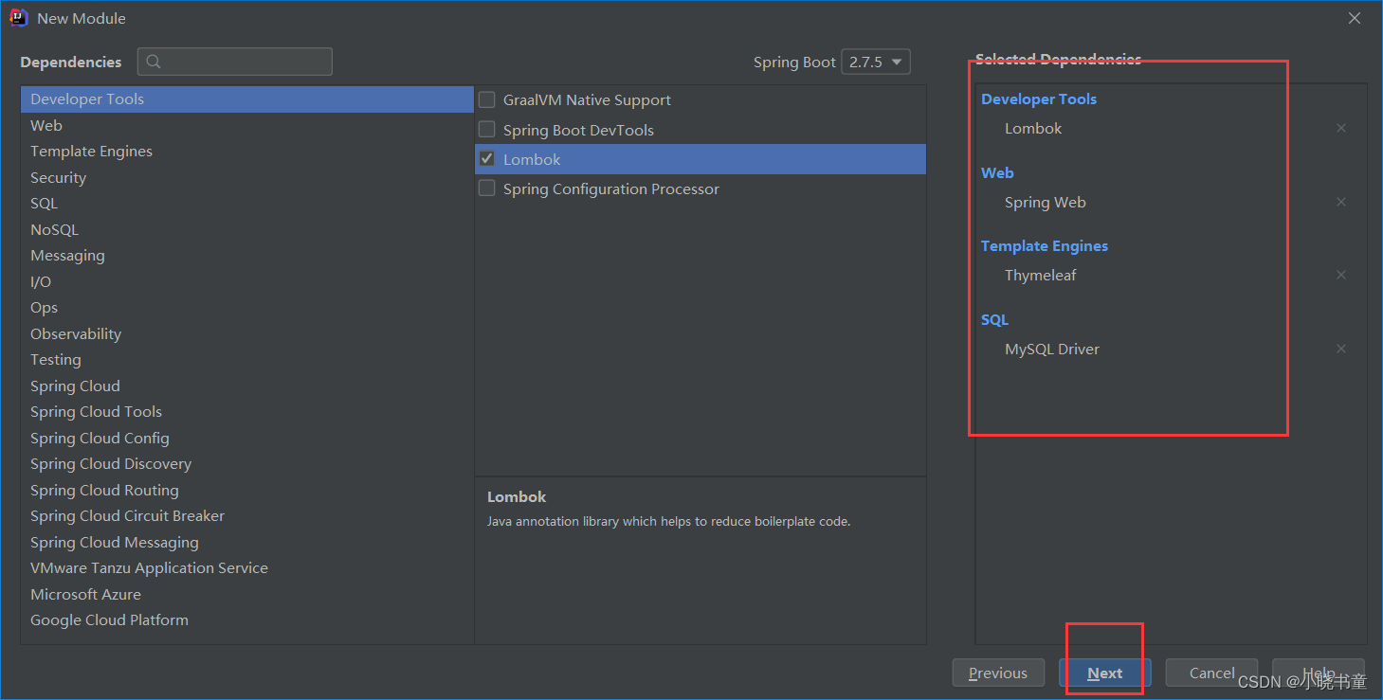Select Template Engines category

pos(247,152)
